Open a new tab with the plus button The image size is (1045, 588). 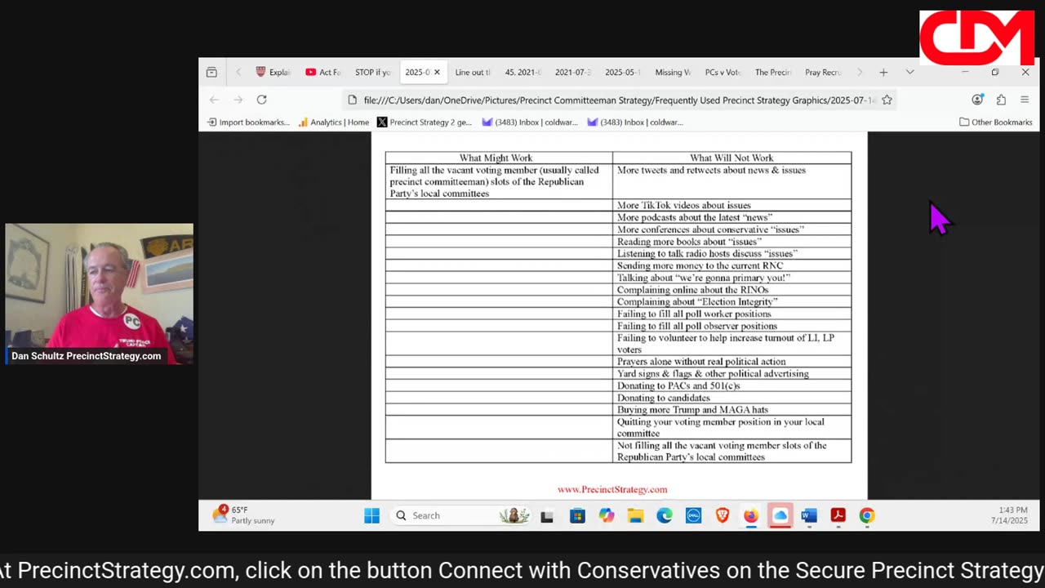point(883,72)
